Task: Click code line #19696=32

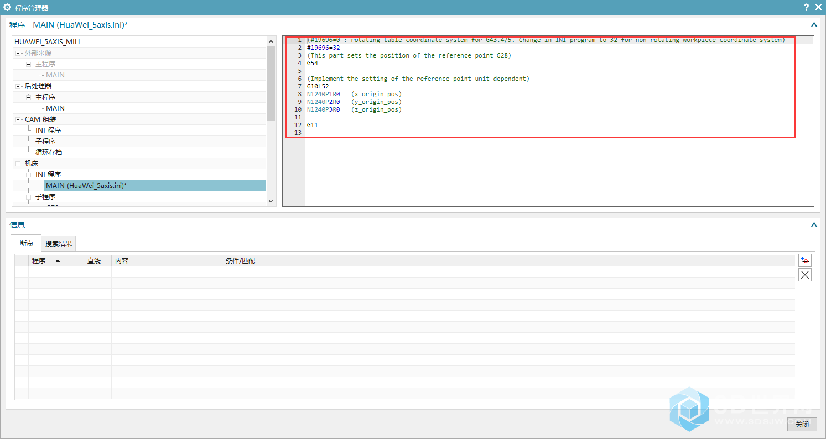Action: [324, 48]
